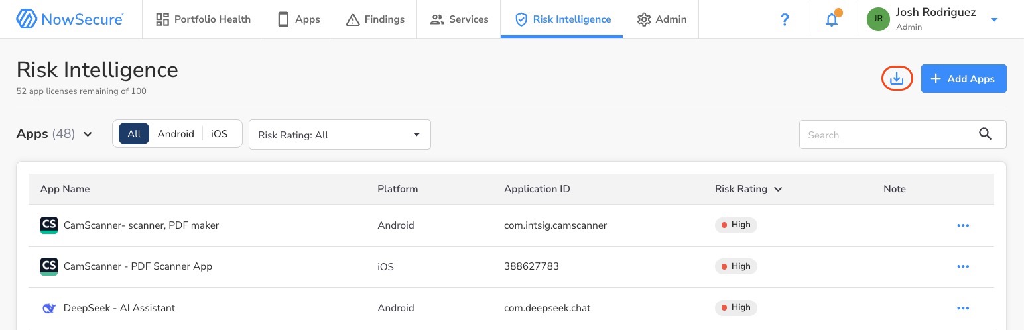1024x330 pixels.
Task: Click the Note column header
Action: (895, 189)
